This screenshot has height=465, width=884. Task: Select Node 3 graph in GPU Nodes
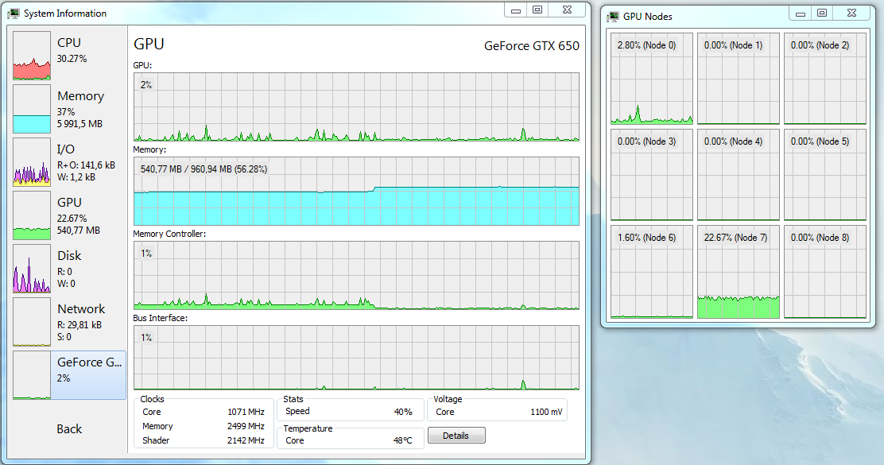pos(652,175)
